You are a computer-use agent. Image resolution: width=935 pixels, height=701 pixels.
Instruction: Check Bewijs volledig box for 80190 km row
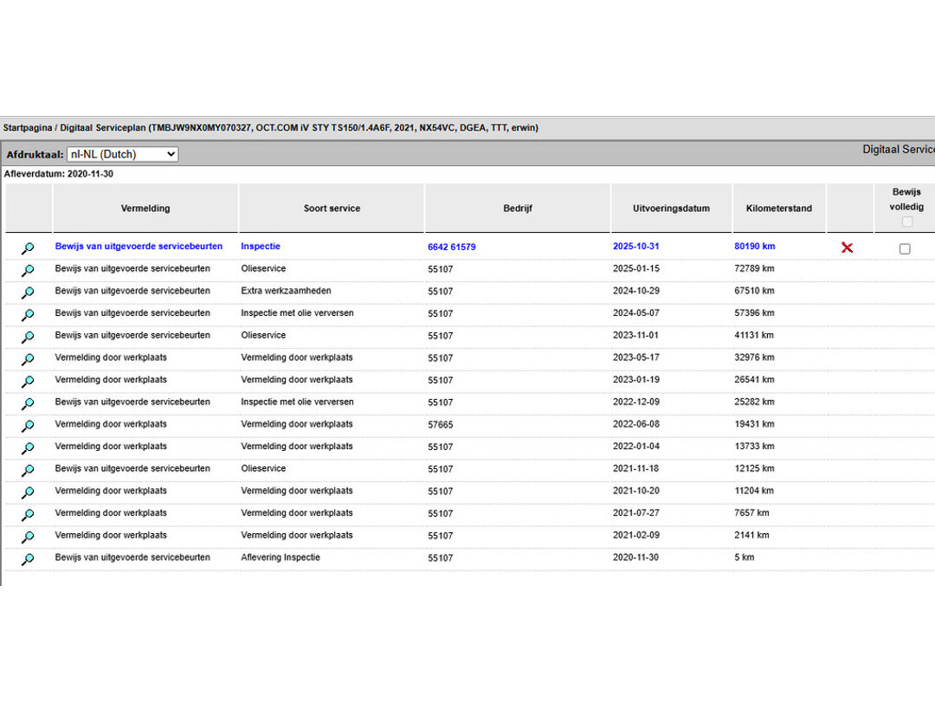coord(905,249)
